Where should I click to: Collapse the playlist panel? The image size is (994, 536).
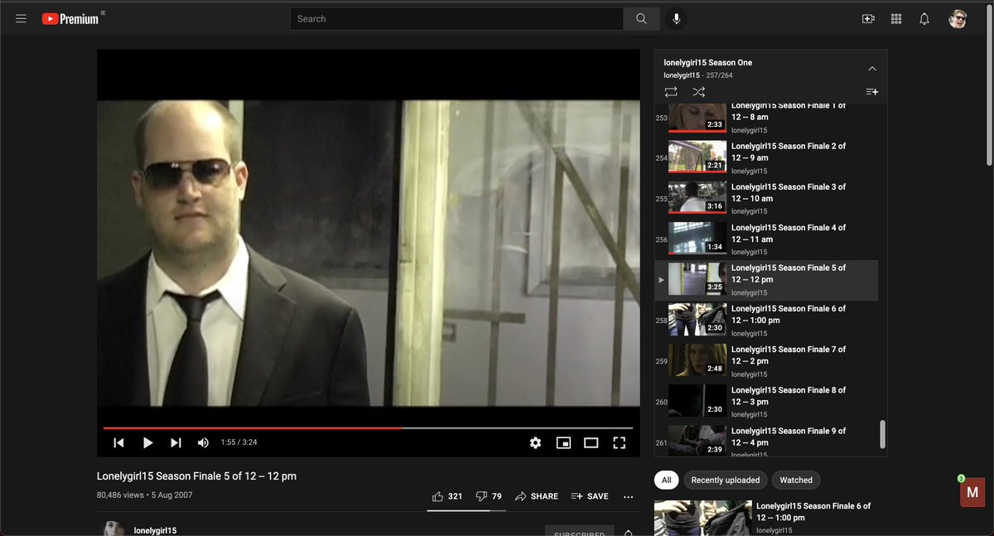(871, 68)
